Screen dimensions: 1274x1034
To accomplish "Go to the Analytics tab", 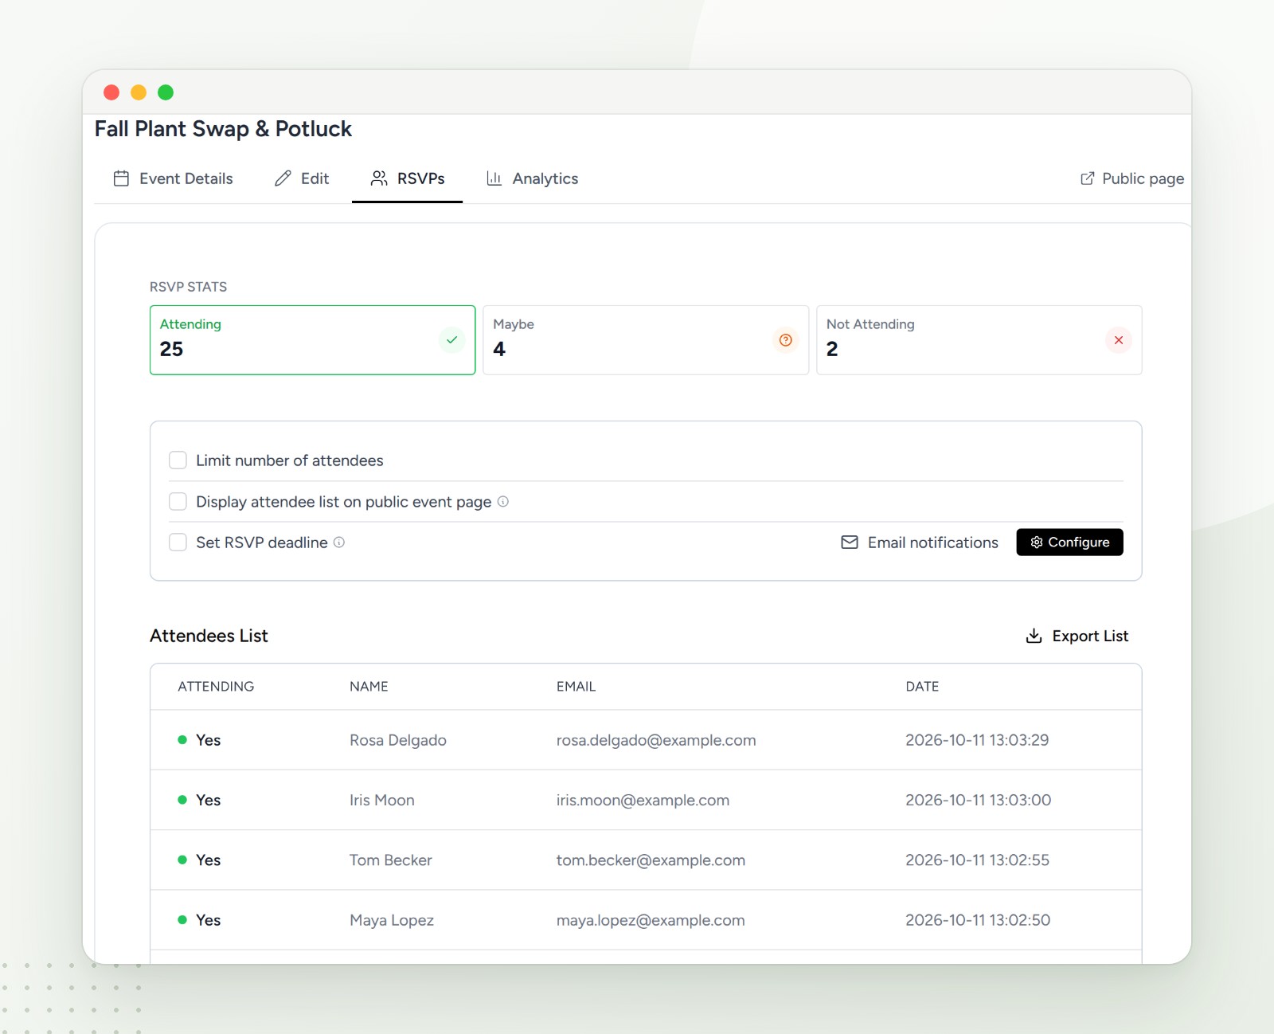I will click(x=533, y=178).
